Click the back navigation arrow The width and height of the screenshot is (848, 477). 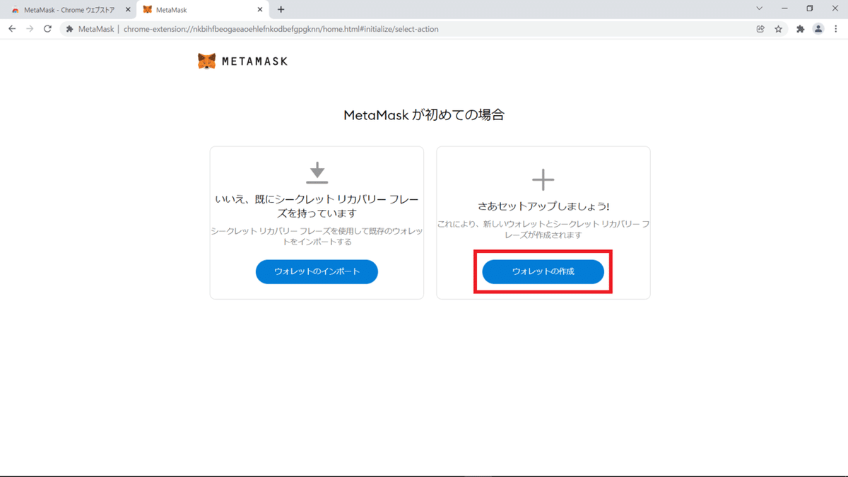(11, 29)
